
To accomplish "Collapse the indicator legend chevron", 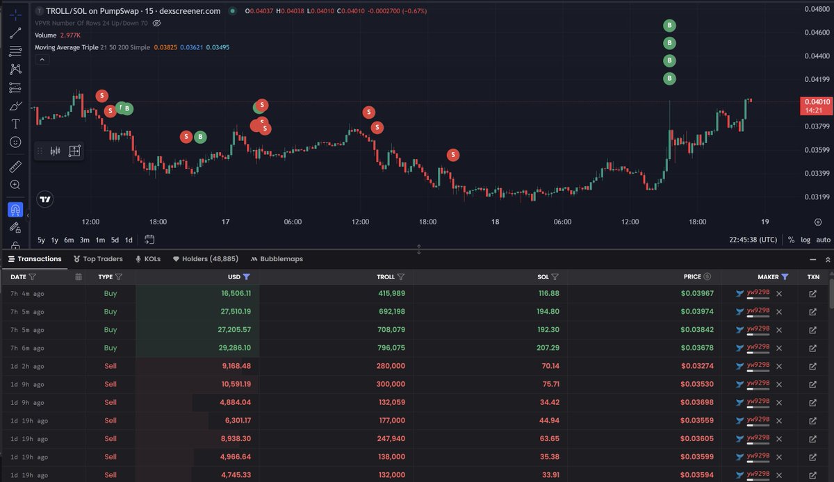I will pos(42,60).
